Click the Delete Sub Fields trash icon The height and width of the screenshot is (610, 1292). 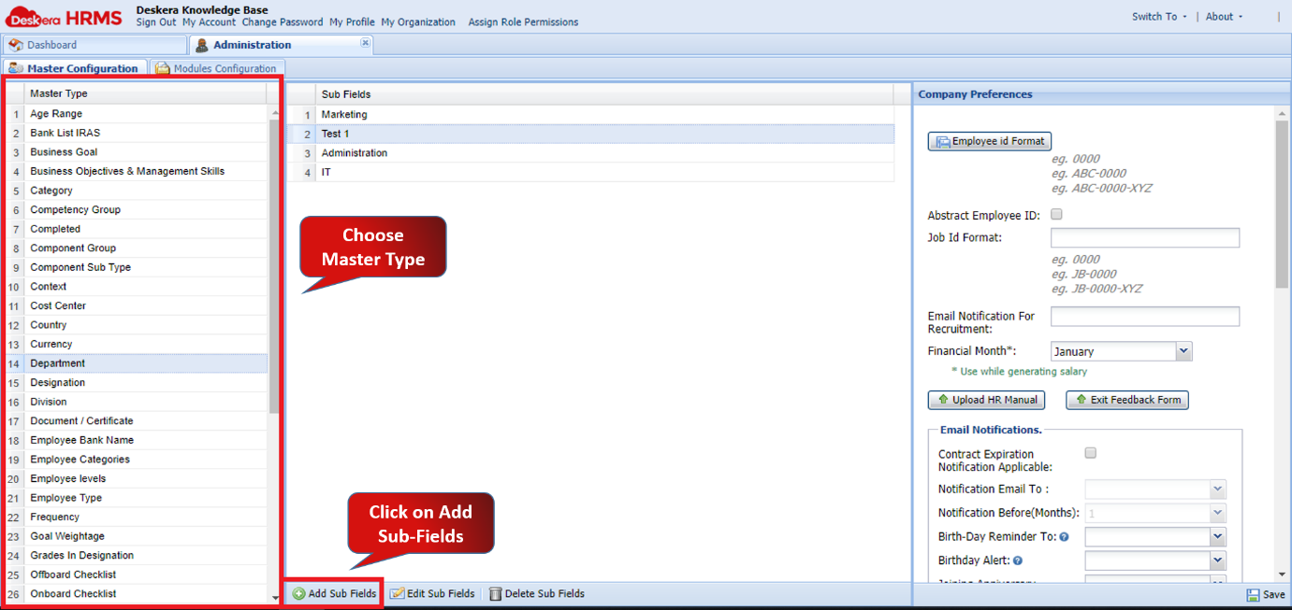pos(496,592)
